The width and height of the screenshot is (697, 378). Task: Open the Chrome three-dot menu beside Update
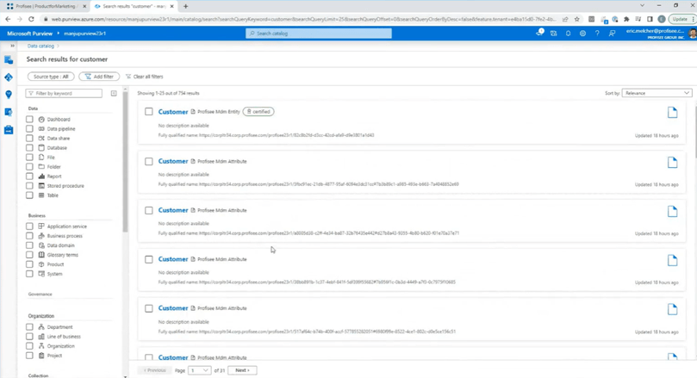point(693,19)
